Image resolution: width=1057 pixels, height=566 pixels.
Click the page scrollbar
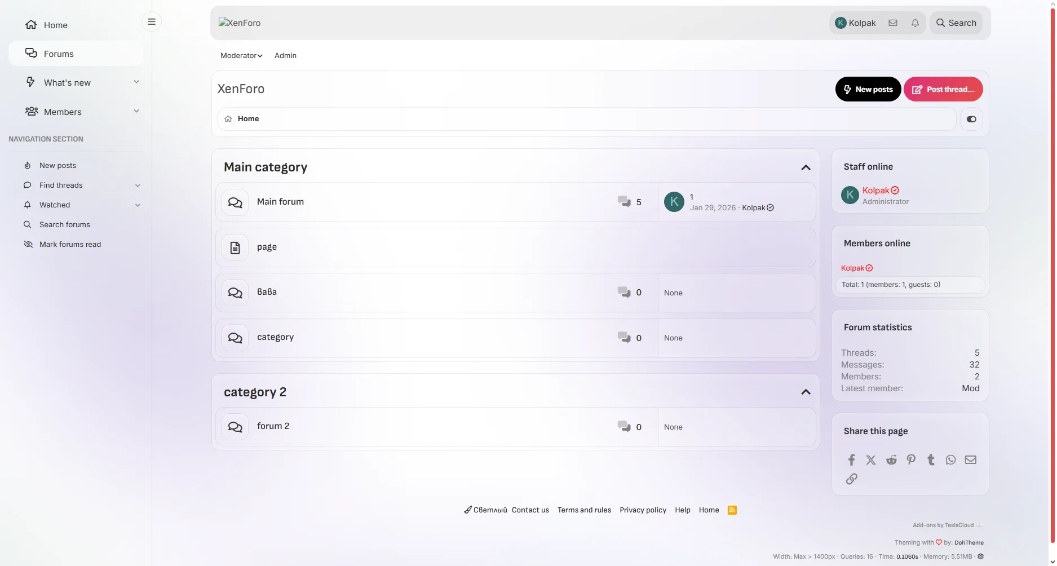pos(1052,276)
